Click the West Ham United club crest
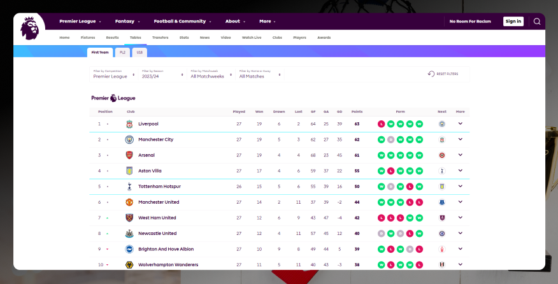 (x=129, y=218)
